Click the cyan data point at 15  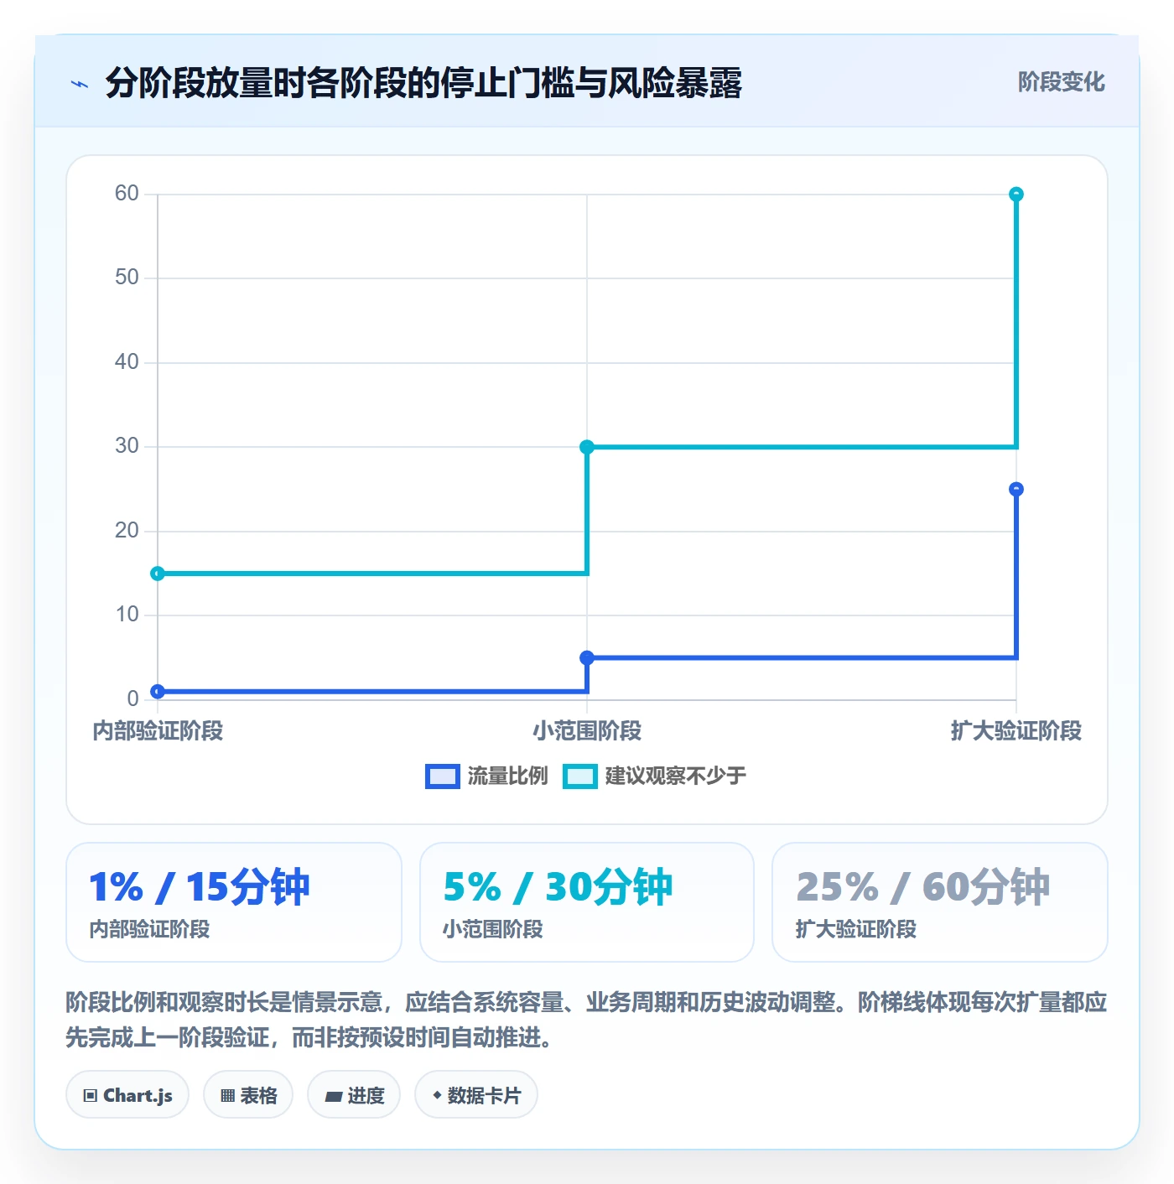[158, 574]
